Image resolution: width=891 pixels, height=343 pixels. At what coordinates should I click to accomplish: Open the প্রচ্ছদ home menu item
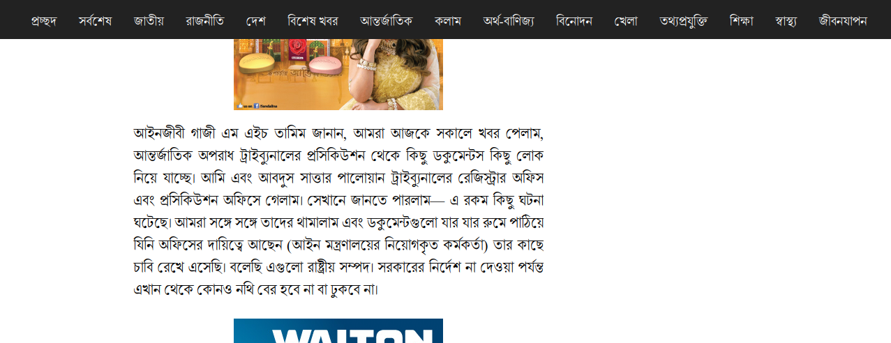(43, 20)
